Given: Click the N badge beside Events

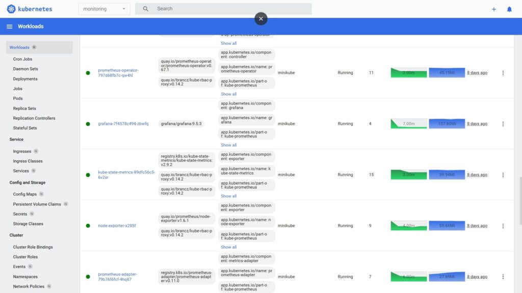Looking at the screenshot, I should (x=30, y=267).
